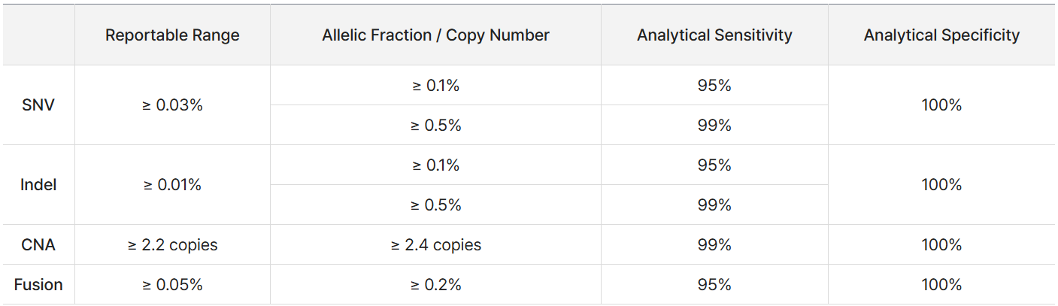Viewport: 1058px width, 306px height.
Task: Click the SNV row label
Action: 38,105
